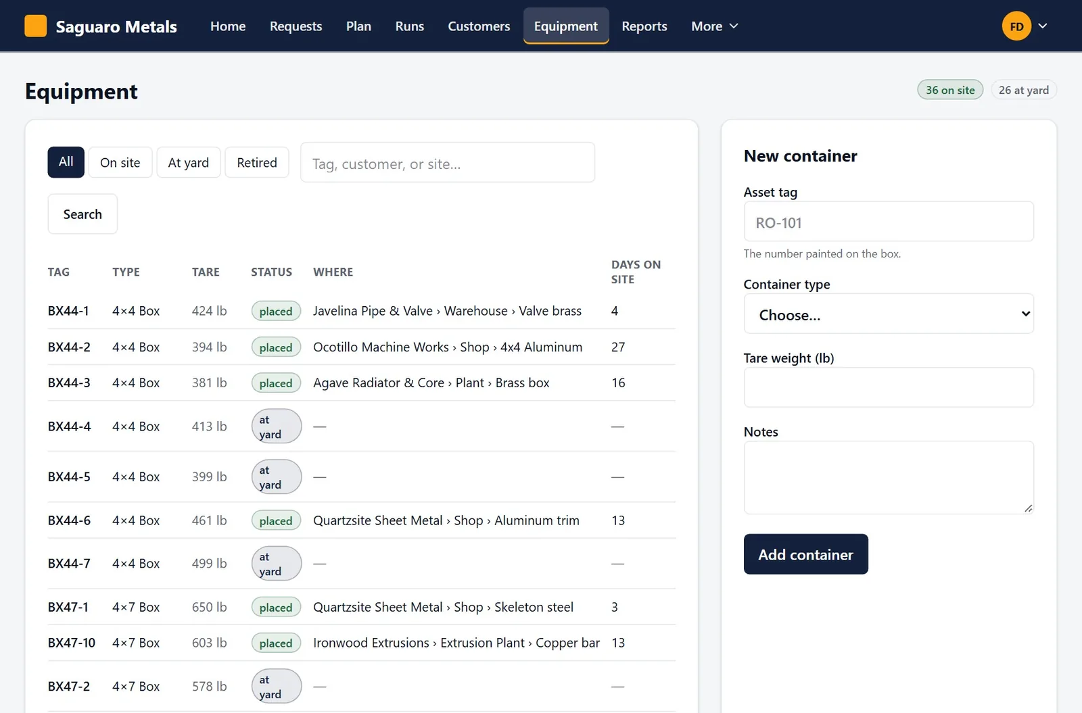Click the 36 on site badge
The width and height of the screenshot is (1082, 713).
coord(950,90)
